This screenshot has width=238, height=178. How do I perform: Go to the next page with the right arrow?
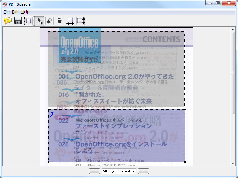pos(143,171)
